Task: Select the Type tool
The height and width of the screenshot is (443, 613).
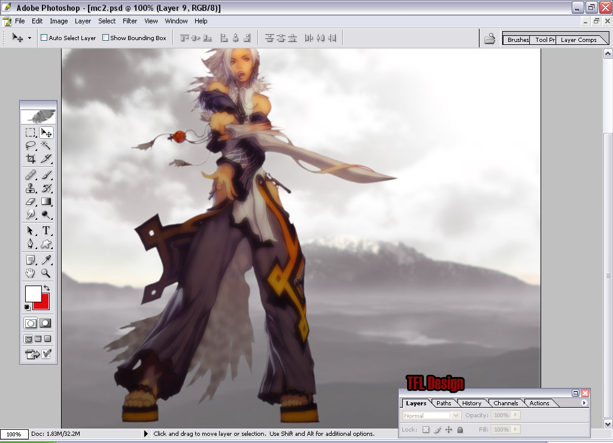Action: pos(46,230)
